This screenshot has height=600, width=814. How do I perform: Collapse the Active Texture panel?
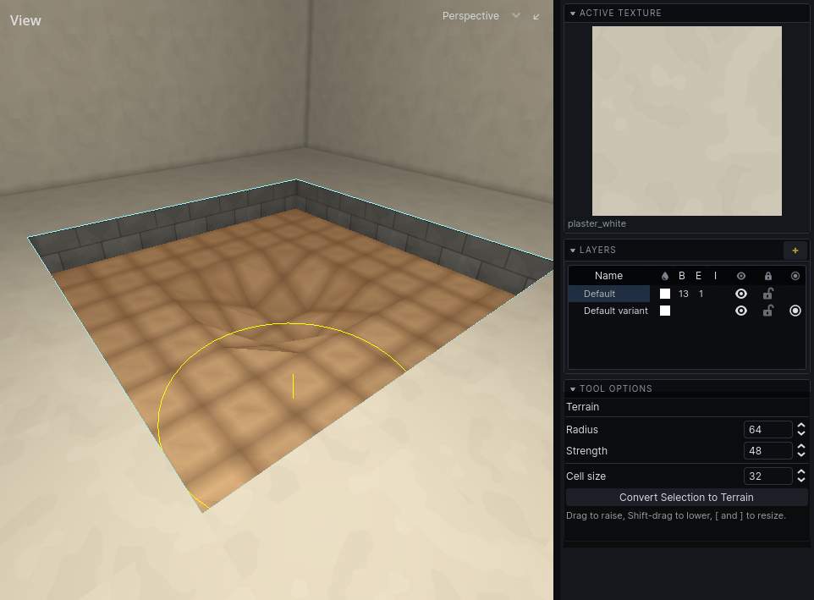[573, 14]
